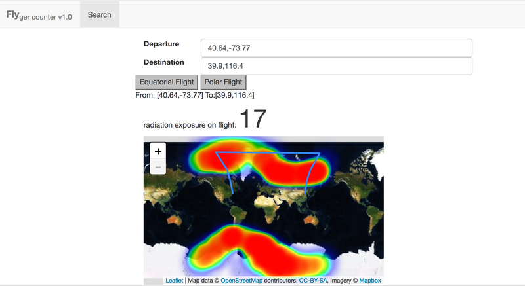Screen dimensions: 525x286
Task: Open the Search tab
Action: 99,14
